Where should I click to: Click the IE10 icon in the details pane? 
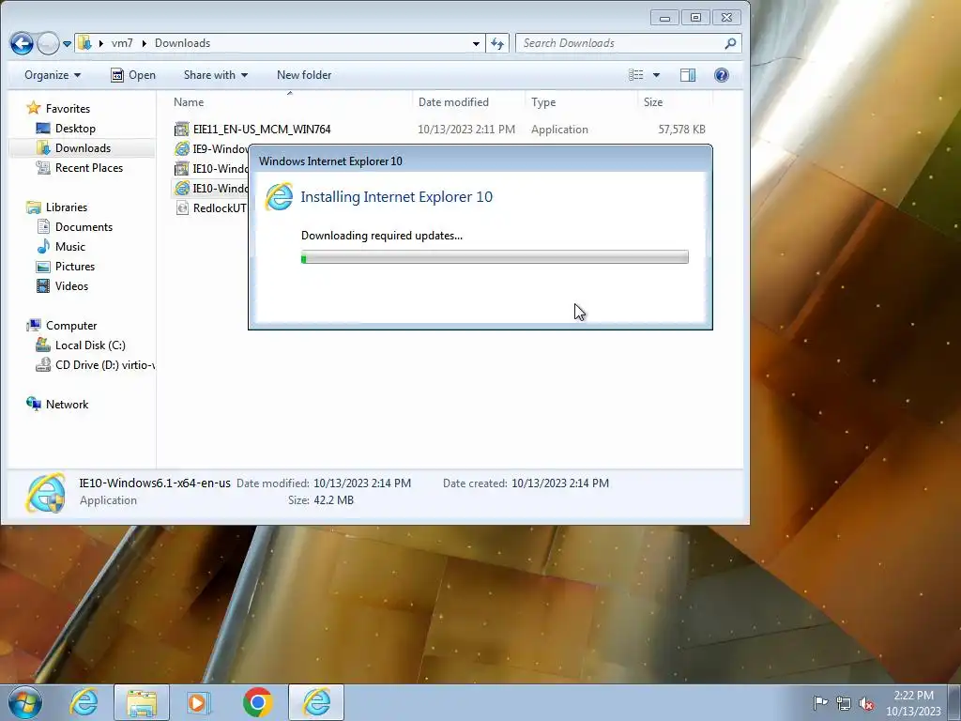(x=45, y=492)
